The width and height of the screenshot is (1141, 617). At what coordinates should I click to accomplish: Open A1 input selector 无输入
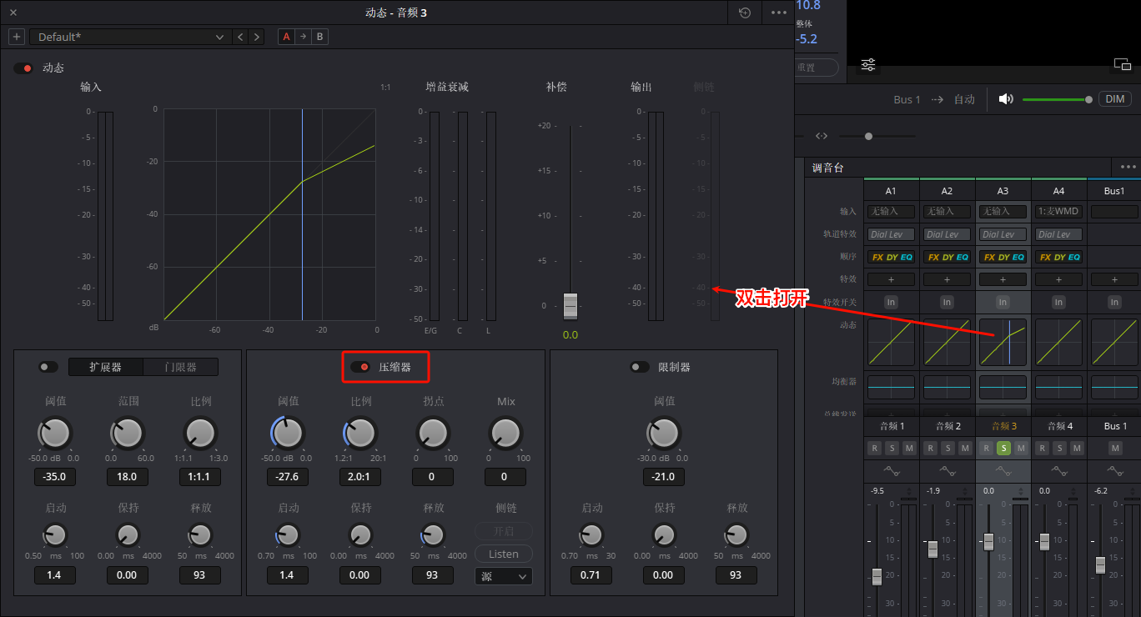point(891,212)
